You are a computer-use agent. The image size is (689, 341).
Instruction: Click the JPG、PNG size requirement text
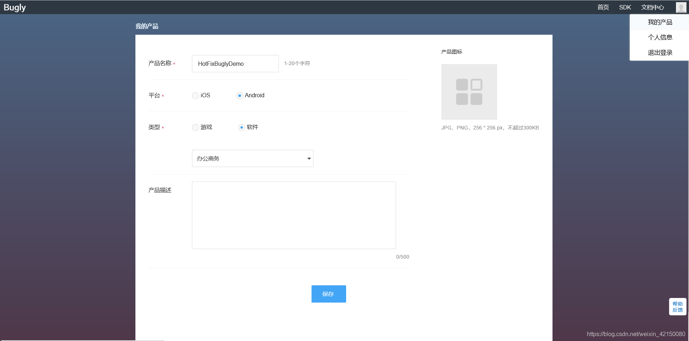(490, 128)
